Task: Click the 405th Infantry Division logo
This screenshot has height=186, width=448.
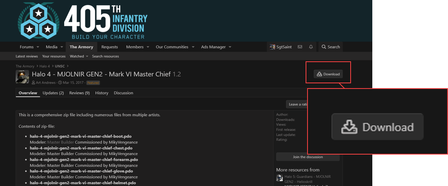Action: pos(83,21)
